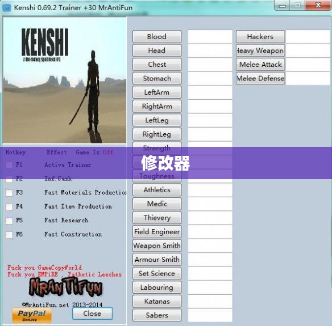Image resolution: width=332 pixels, height=326 pixels.
Task: Enable the F6 Fast Construction checkbox
Action: tap(9, 235)
